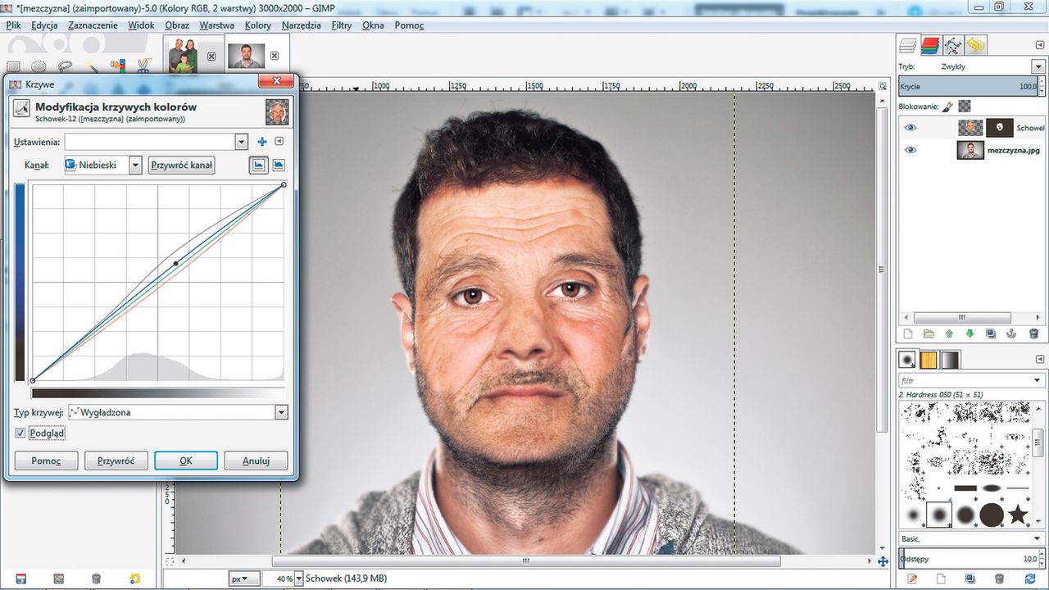
Task: Select the Free Select lasso tool
Action: tap(65, 66)
